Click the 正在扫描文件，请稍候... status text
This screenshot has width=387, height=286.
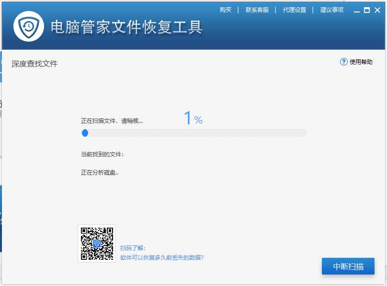(x=112, y=121)
